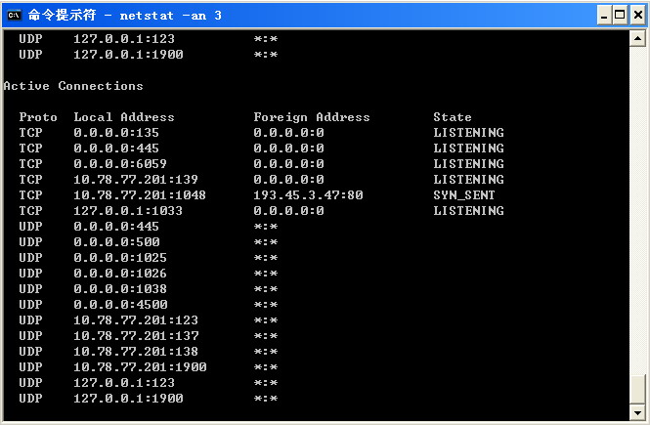Click local address 10.78.77.201:1048

click(140, 195)
